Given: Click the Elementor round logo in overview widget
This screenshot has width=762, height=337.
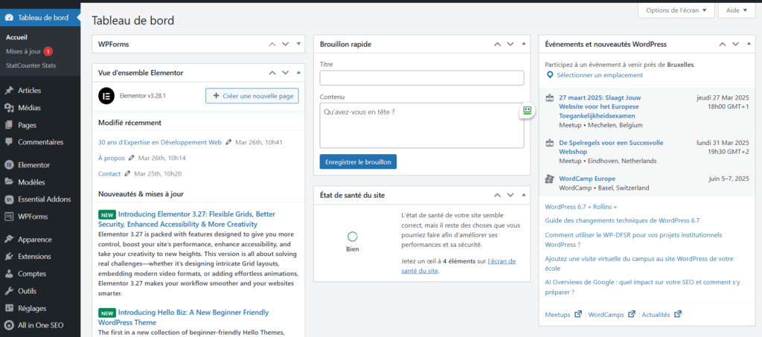Looking at the screenshot, I should point(106,96).
